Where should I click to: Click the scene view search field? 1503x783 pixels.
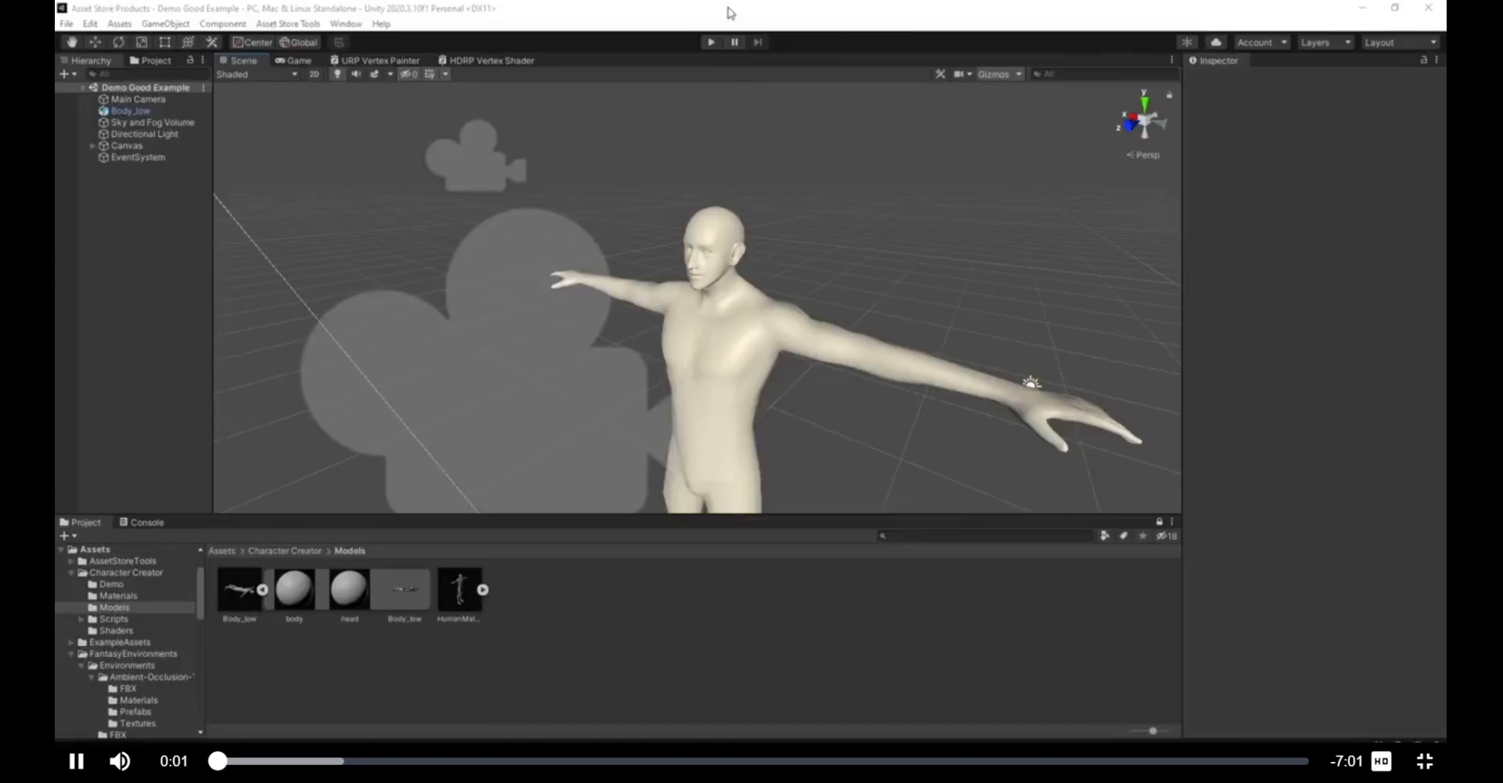point(1104,74)
